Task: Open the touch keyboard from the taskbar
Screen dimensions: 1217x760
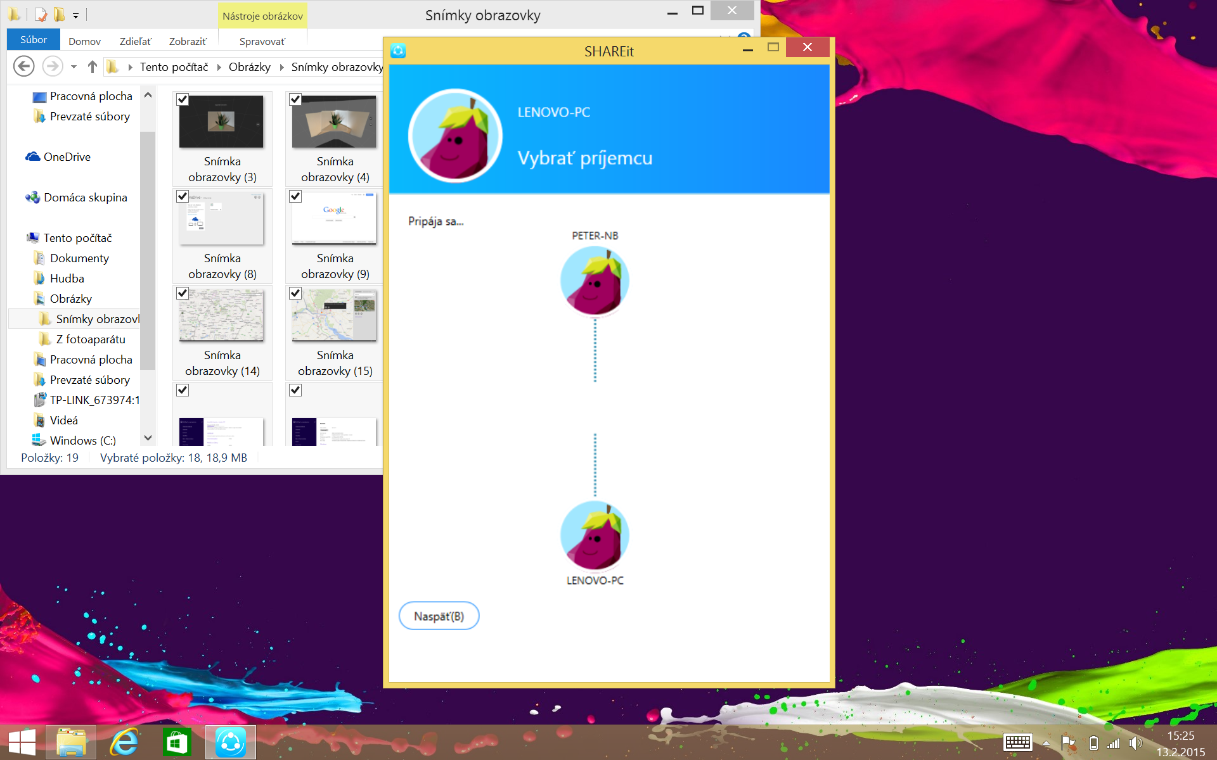Action: pyautogui.click(x=1018, y=742)
